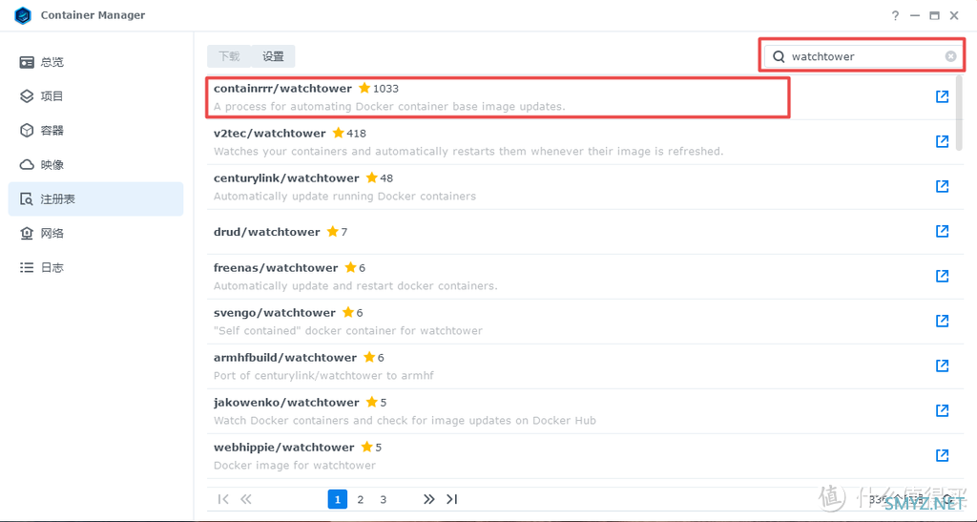This screenshot has height=522, width=977.
Task: Select the freenas/watchtower row
Action: tap(581, 277)
